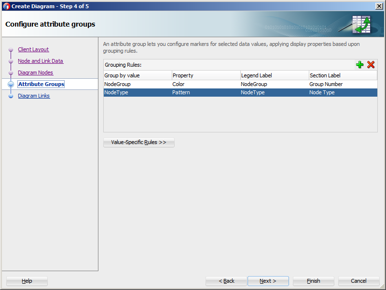Screen dimensions: 386x290
Task: Go to the Diagram Nodes step
Action: pyautogui.click(x=35, y=72)
